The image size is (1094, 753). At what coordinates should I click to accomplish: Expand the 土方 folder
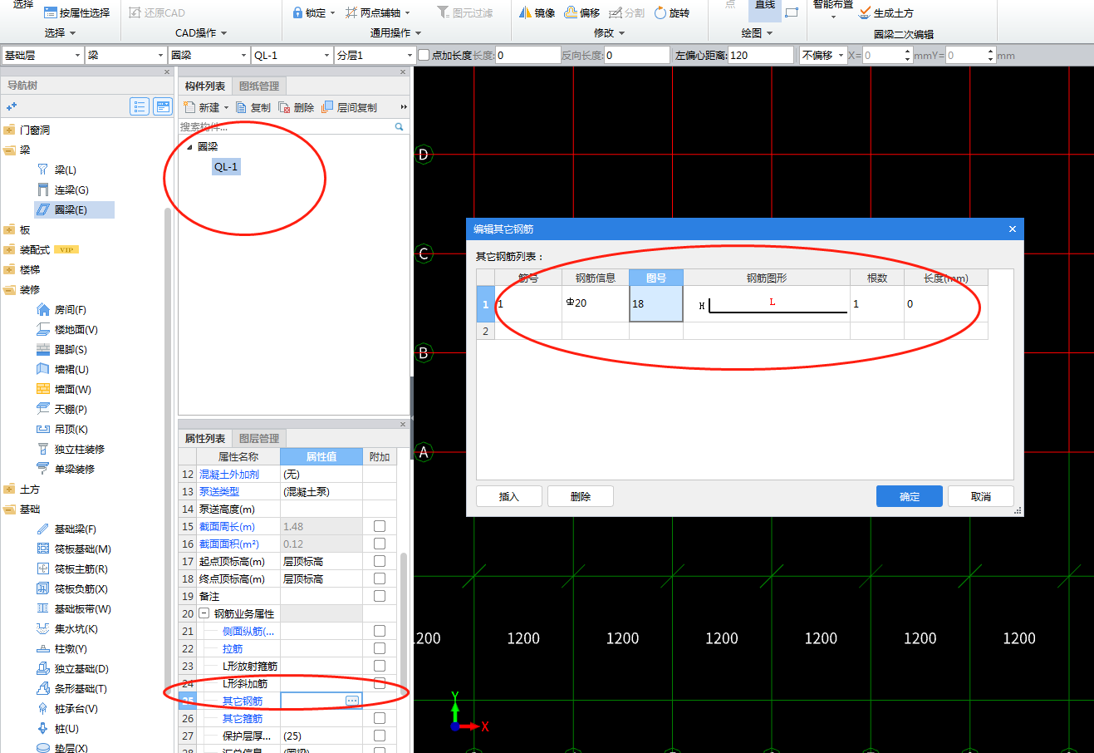(x=9, y=490)
